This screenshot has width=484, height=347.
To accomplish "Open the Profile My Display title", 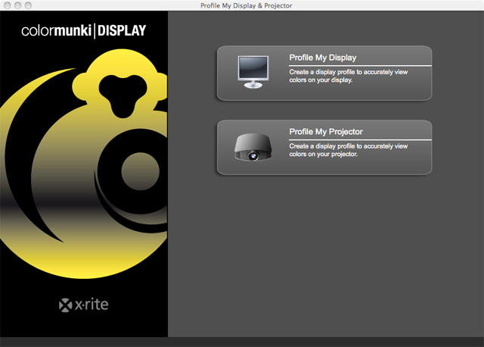I will tap(323, 58).
